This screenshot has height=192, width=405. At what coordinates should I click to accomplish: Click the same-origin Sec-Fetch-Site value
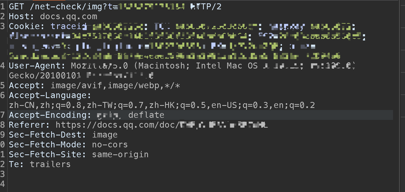coord(120,154)
